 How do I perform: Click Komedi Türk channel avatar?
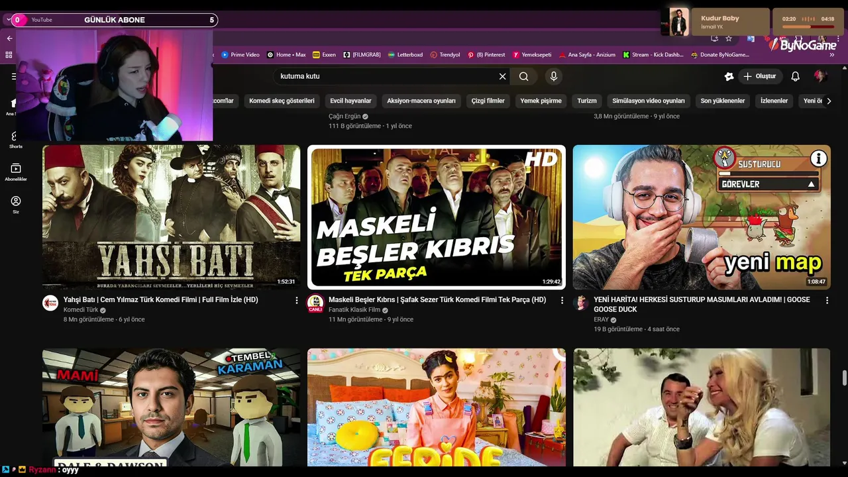tap(50, 303)
